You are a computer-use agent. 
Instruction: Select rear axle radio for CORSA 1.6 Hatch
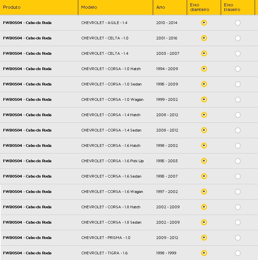click(x=238, y=146)
